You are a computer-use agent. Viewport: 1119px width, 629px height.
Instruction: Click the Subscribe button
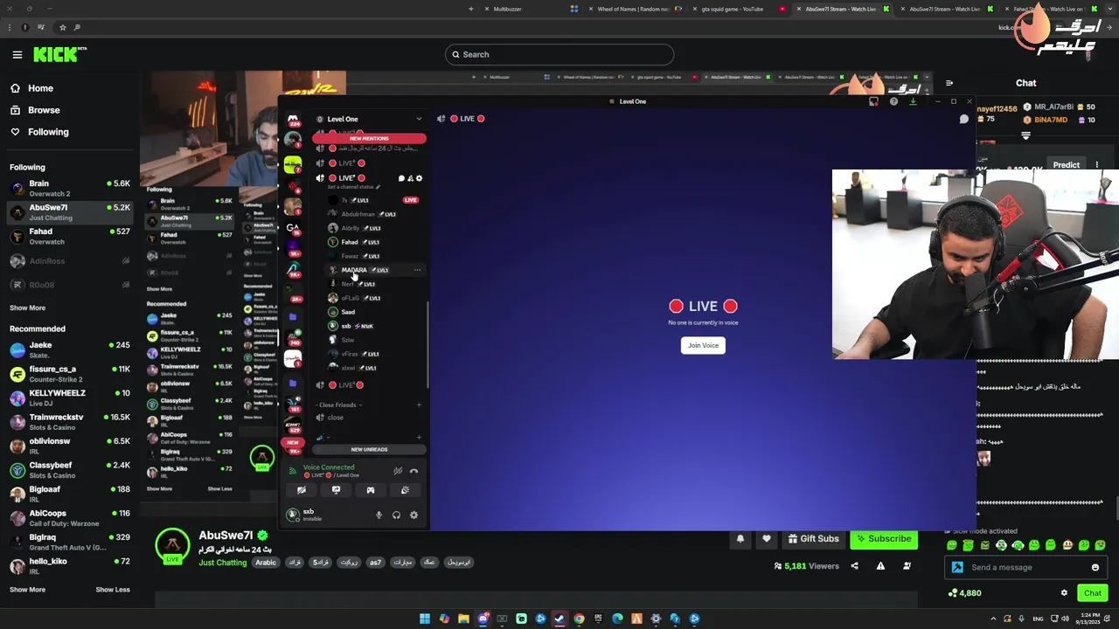coord(884,539)
